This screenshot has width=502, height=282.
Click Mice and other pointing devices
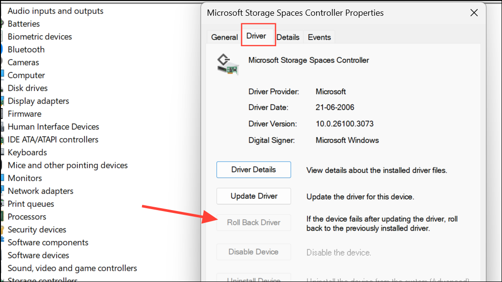pyautogui.click(x=68, y=165)
